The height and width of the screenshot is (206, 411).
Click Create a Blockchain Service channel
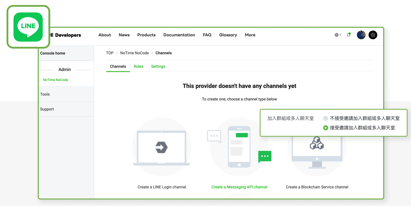click(x=317, y=187)
